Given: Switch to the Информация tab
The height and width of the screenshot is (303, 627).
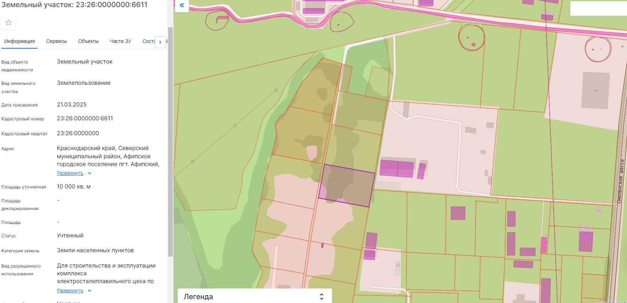Looking at the screenshot, I should pyautogui.click(x=20, y=41).
